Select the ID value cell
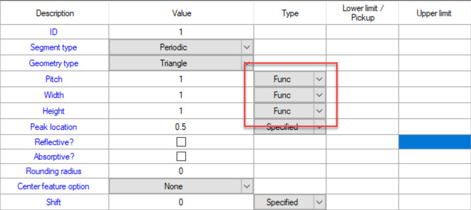The width and height of the screenshot is (471, 210). (x=181, y=32)
